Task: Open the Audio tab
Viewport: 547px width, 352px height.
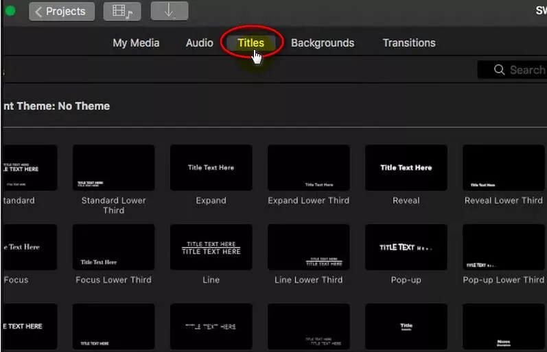Action: [199, 43]
